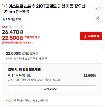Click the 하나카드 500원 할인 line
The width and height of the screenshot is (105, 108).
pyautogui.click(x=20, y=75)
